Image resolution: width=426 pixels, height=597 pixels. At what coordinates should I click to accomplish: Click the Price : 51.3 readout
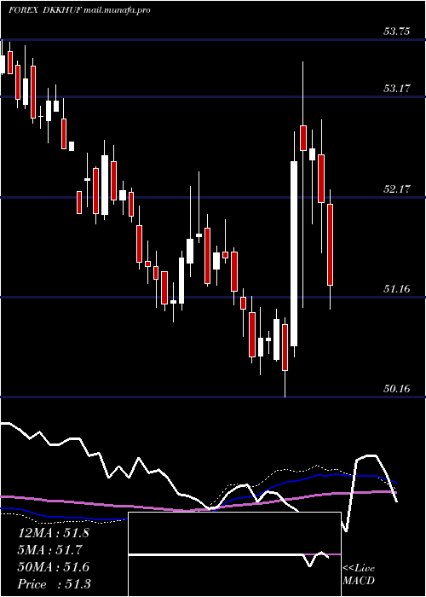53,584
